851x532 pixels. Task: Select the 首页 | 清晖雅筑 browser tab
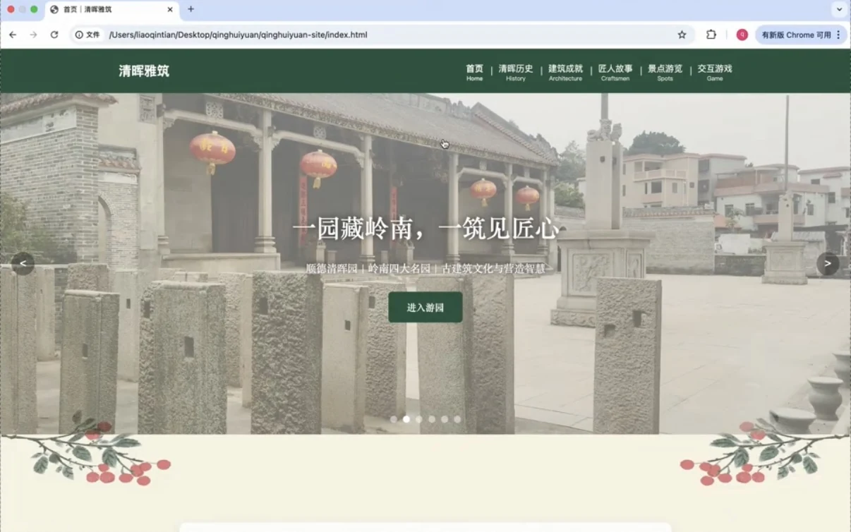coord(111,10)
